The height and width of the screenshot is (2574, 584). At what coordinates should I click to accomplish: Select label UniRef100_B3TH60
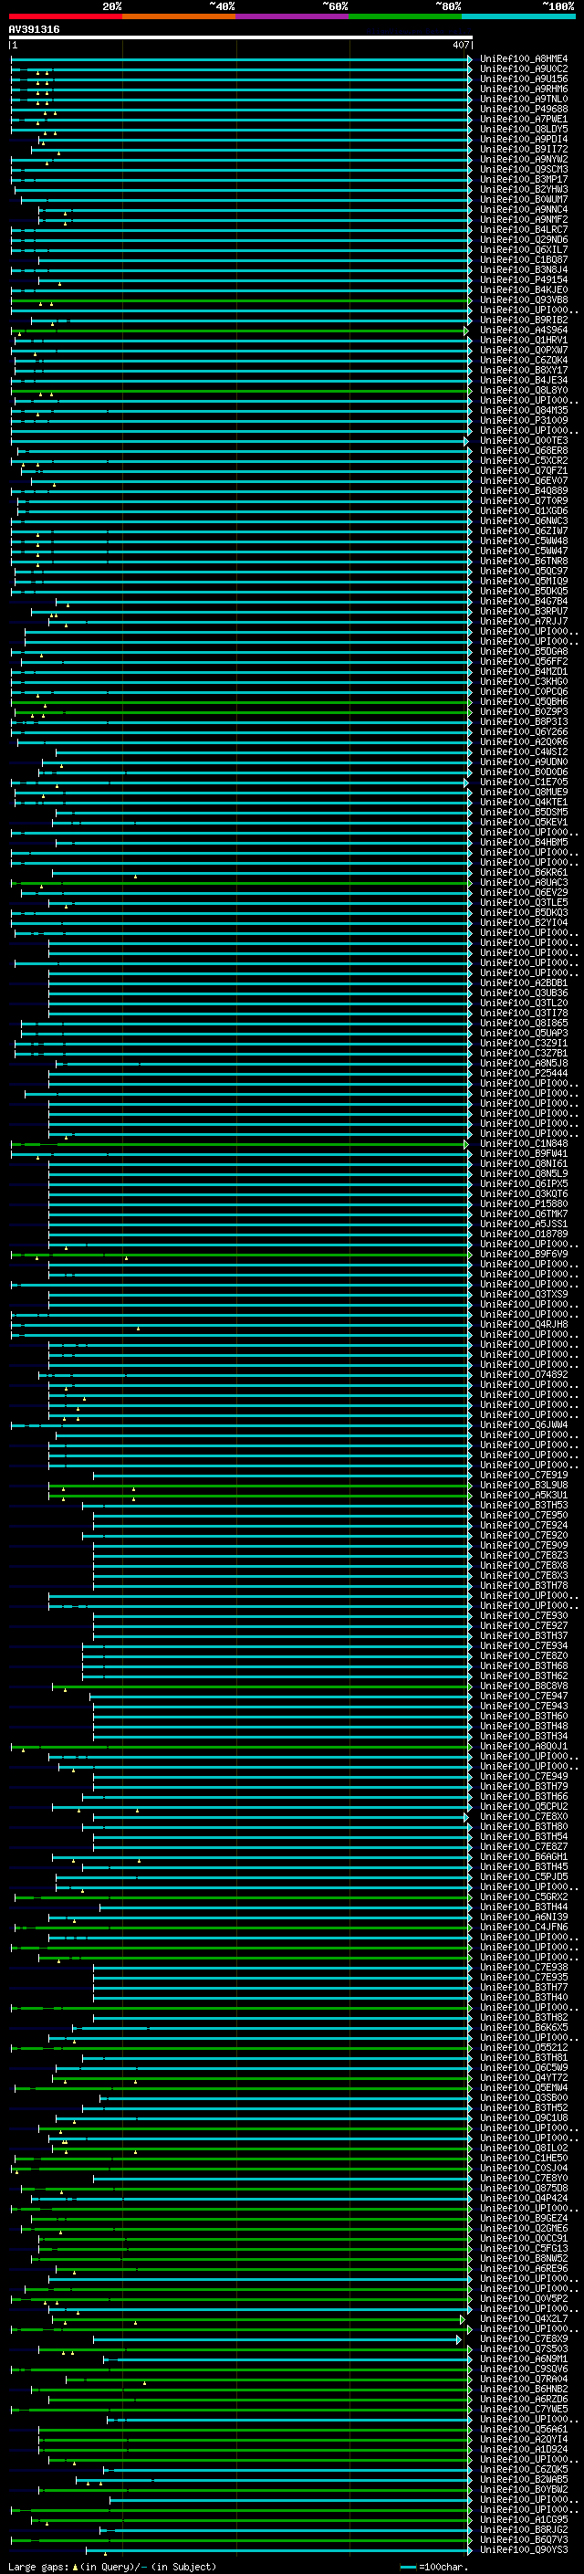coord(524,1716)
